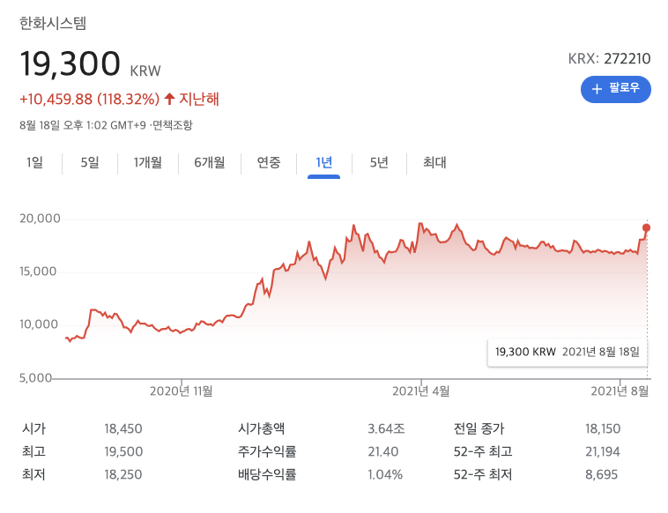Click the 2020년 11월 axis label

(181, 391)
